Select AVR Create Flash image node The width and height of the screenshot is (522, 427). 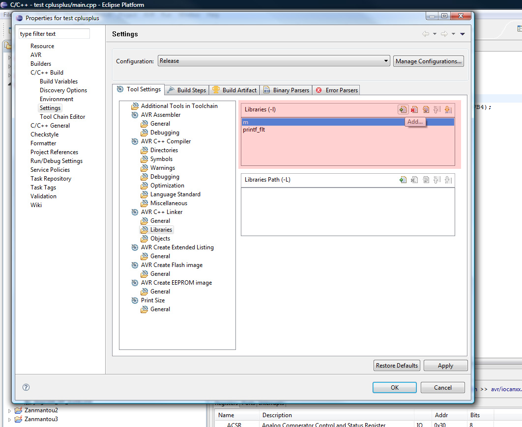pyautogui.click(x=172, y=265)
